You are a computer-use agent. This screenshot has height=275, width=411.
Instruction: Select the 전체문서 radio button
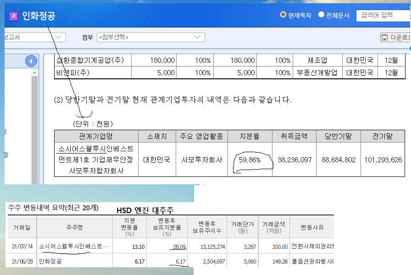point(321,15)
